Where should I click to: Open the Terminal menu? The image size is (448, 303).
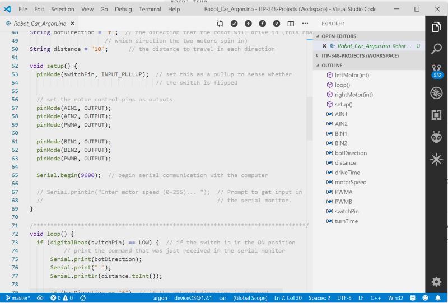click(x=150, y=9)
